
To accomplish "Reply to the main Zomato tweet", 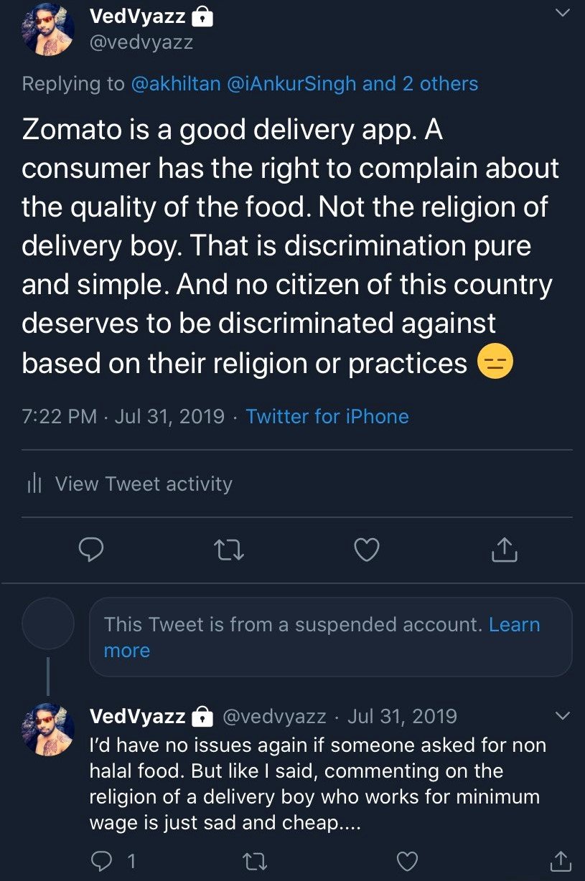I will pos(91,550).
